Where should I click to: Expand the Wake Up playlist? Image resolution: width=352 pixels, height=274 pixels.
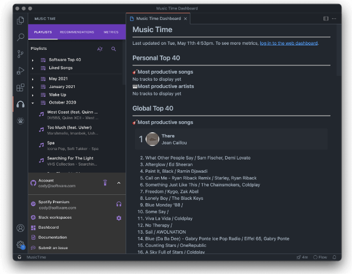[33, 95]
